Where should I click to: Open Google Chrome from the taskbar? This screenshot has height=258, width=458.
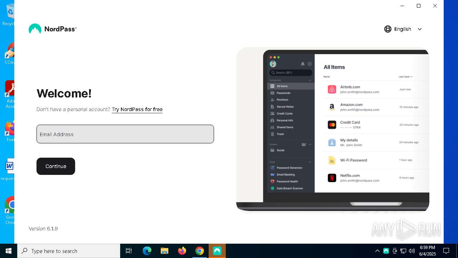[200, 251]
